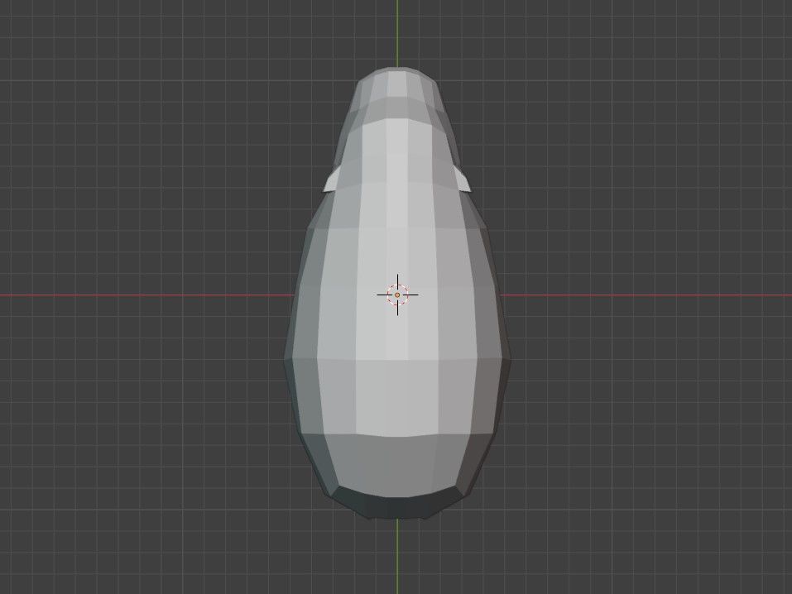Select the gray egg-shaped mesh object
792x594 pixels.
point(397,293)
